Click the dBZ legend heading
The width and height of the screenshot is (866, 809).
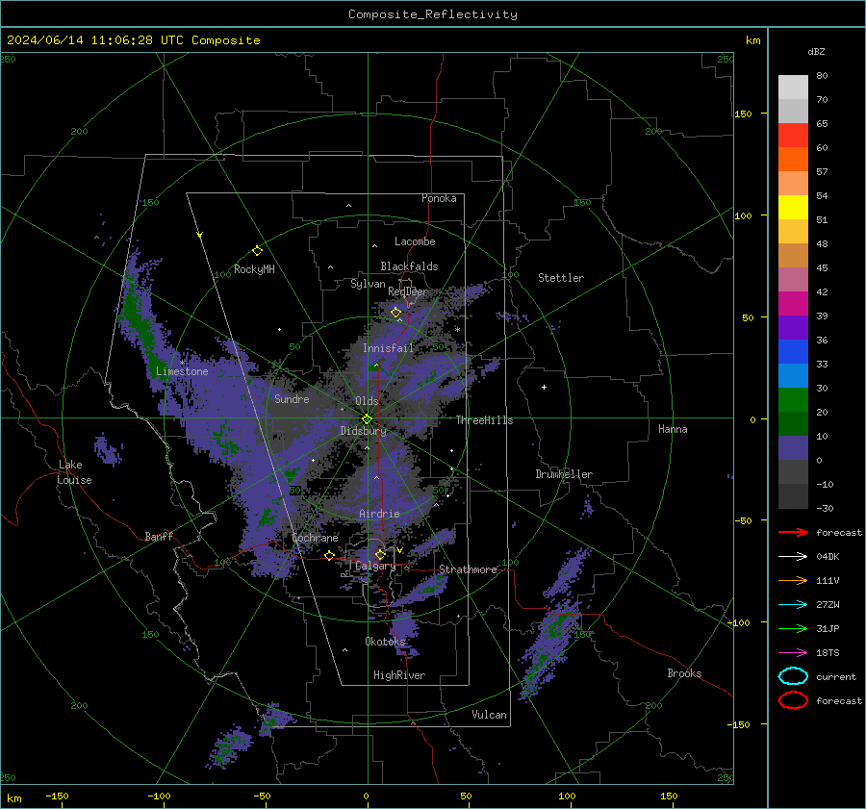[816, 51]
